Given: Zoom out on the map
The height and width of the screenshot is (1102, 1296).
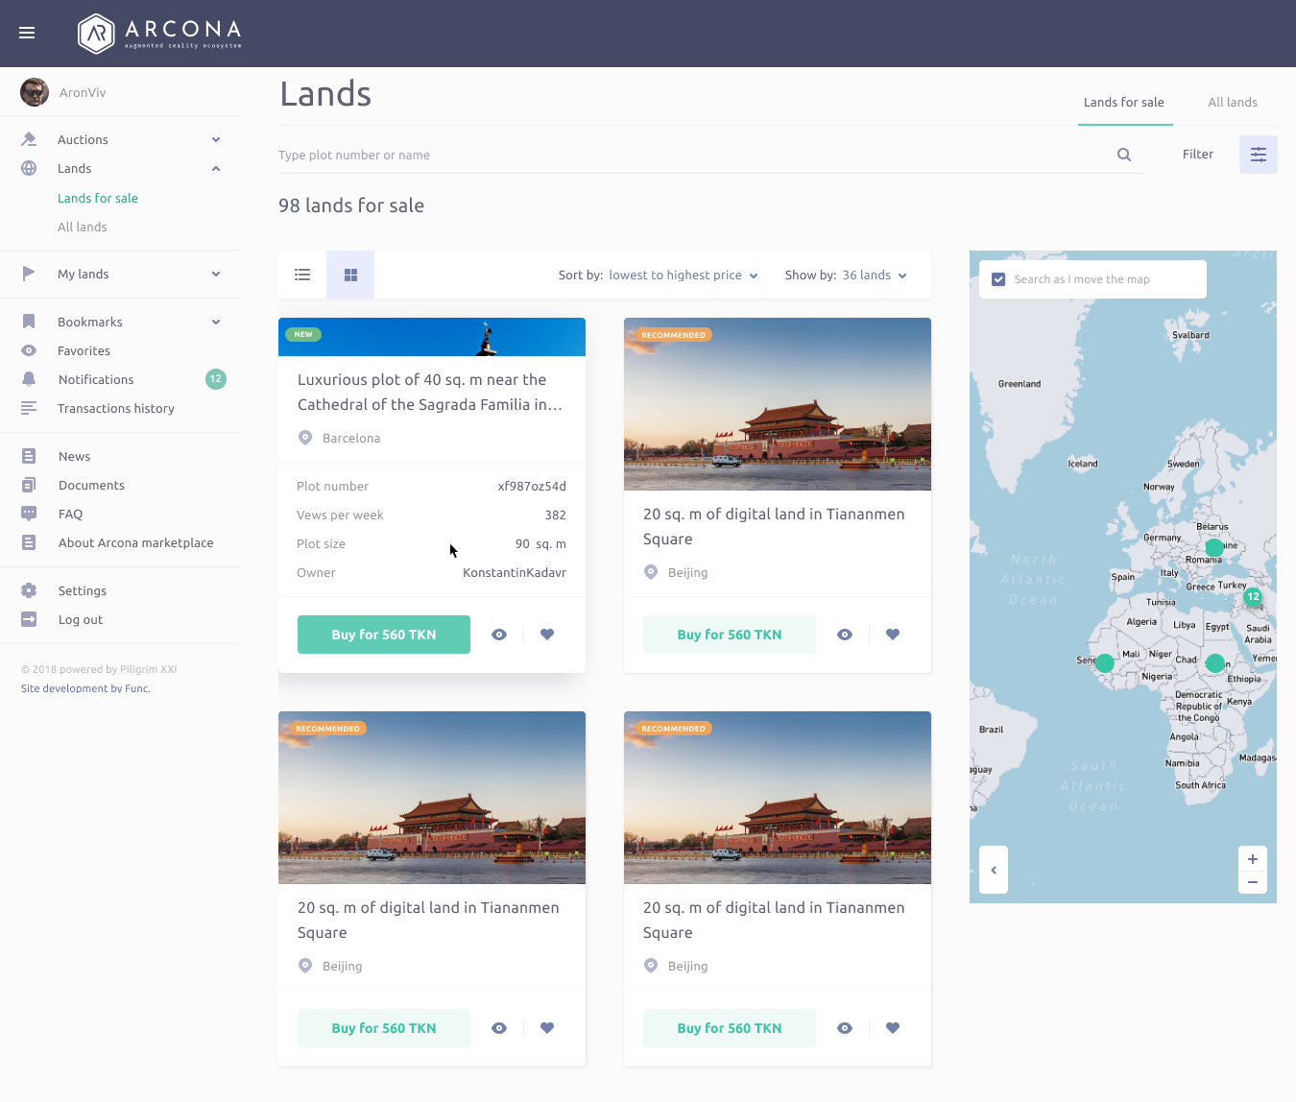Looking at the screenshot, I should (x=1252, y=882).
